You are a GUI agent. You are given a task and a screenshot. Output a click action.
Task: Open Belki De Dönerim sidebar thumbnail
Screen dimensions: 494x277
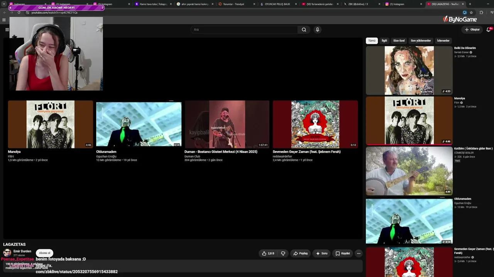(x=409, y=70)
